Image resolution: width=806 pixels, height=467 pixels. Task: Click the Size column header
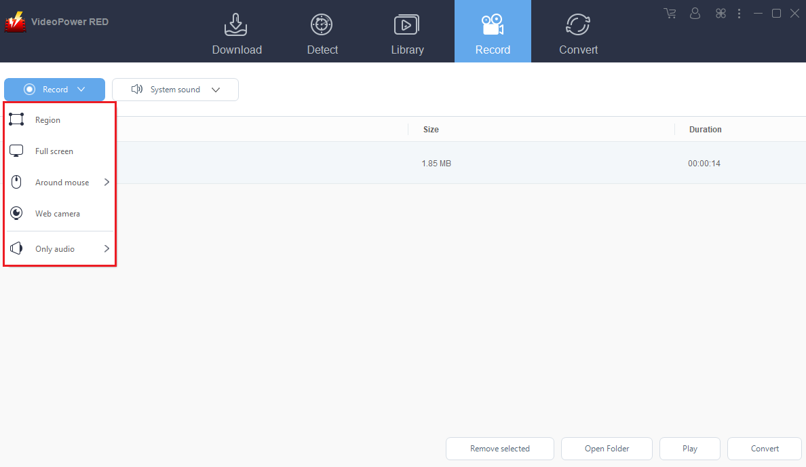tap(431, 130)
